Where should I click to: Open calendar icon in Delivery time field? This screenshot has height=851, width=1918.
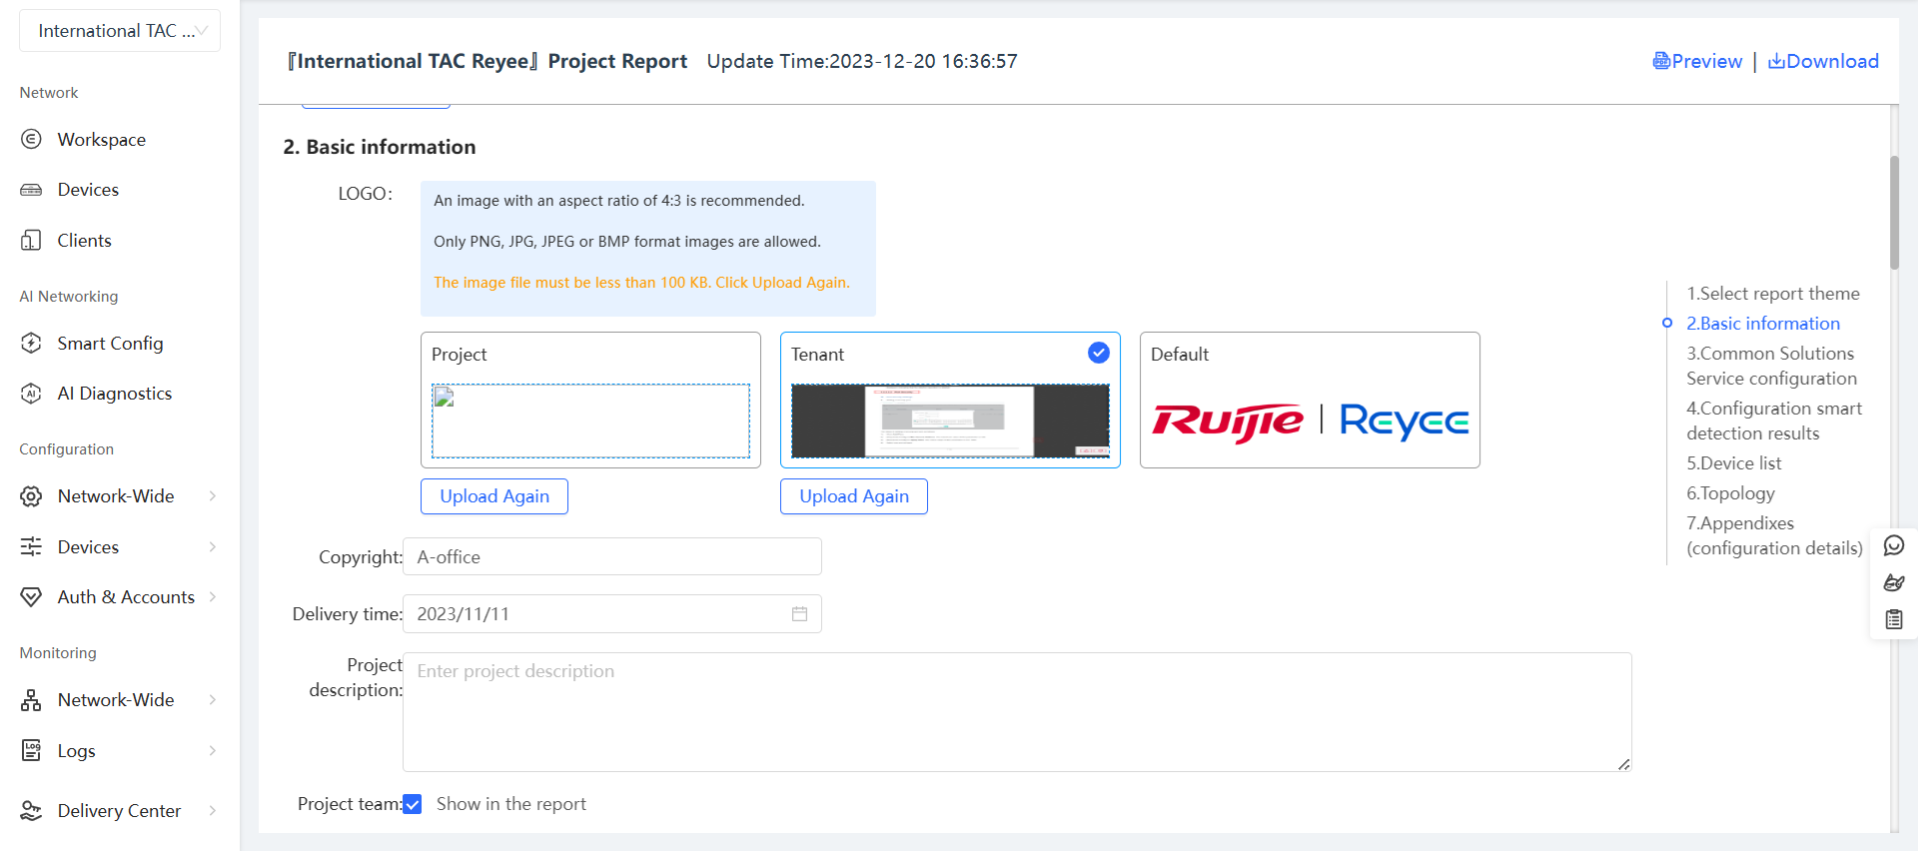pyautogui.click(x=799, y=614)
